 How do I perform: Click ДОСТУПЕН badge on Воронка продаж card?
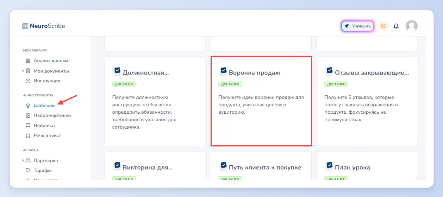click(x=230, y=84)
